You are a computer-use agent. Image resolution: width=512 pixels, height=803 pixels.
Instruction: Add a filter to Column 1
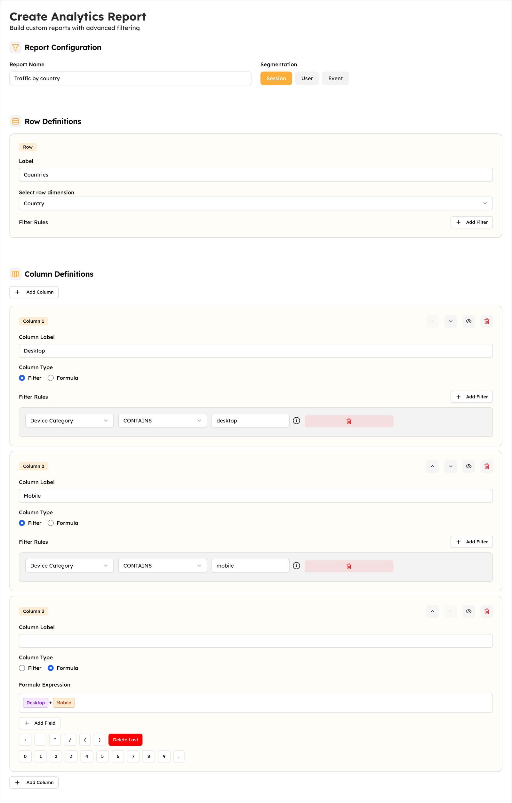472,397
